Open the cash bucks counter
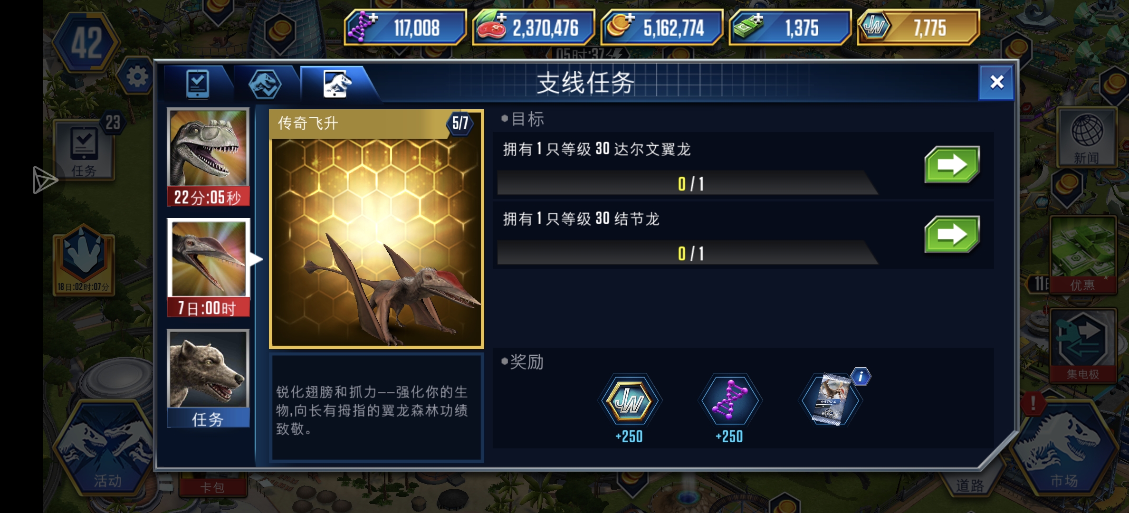Viewport: 1129px width, 513px height. click(790, 27)
